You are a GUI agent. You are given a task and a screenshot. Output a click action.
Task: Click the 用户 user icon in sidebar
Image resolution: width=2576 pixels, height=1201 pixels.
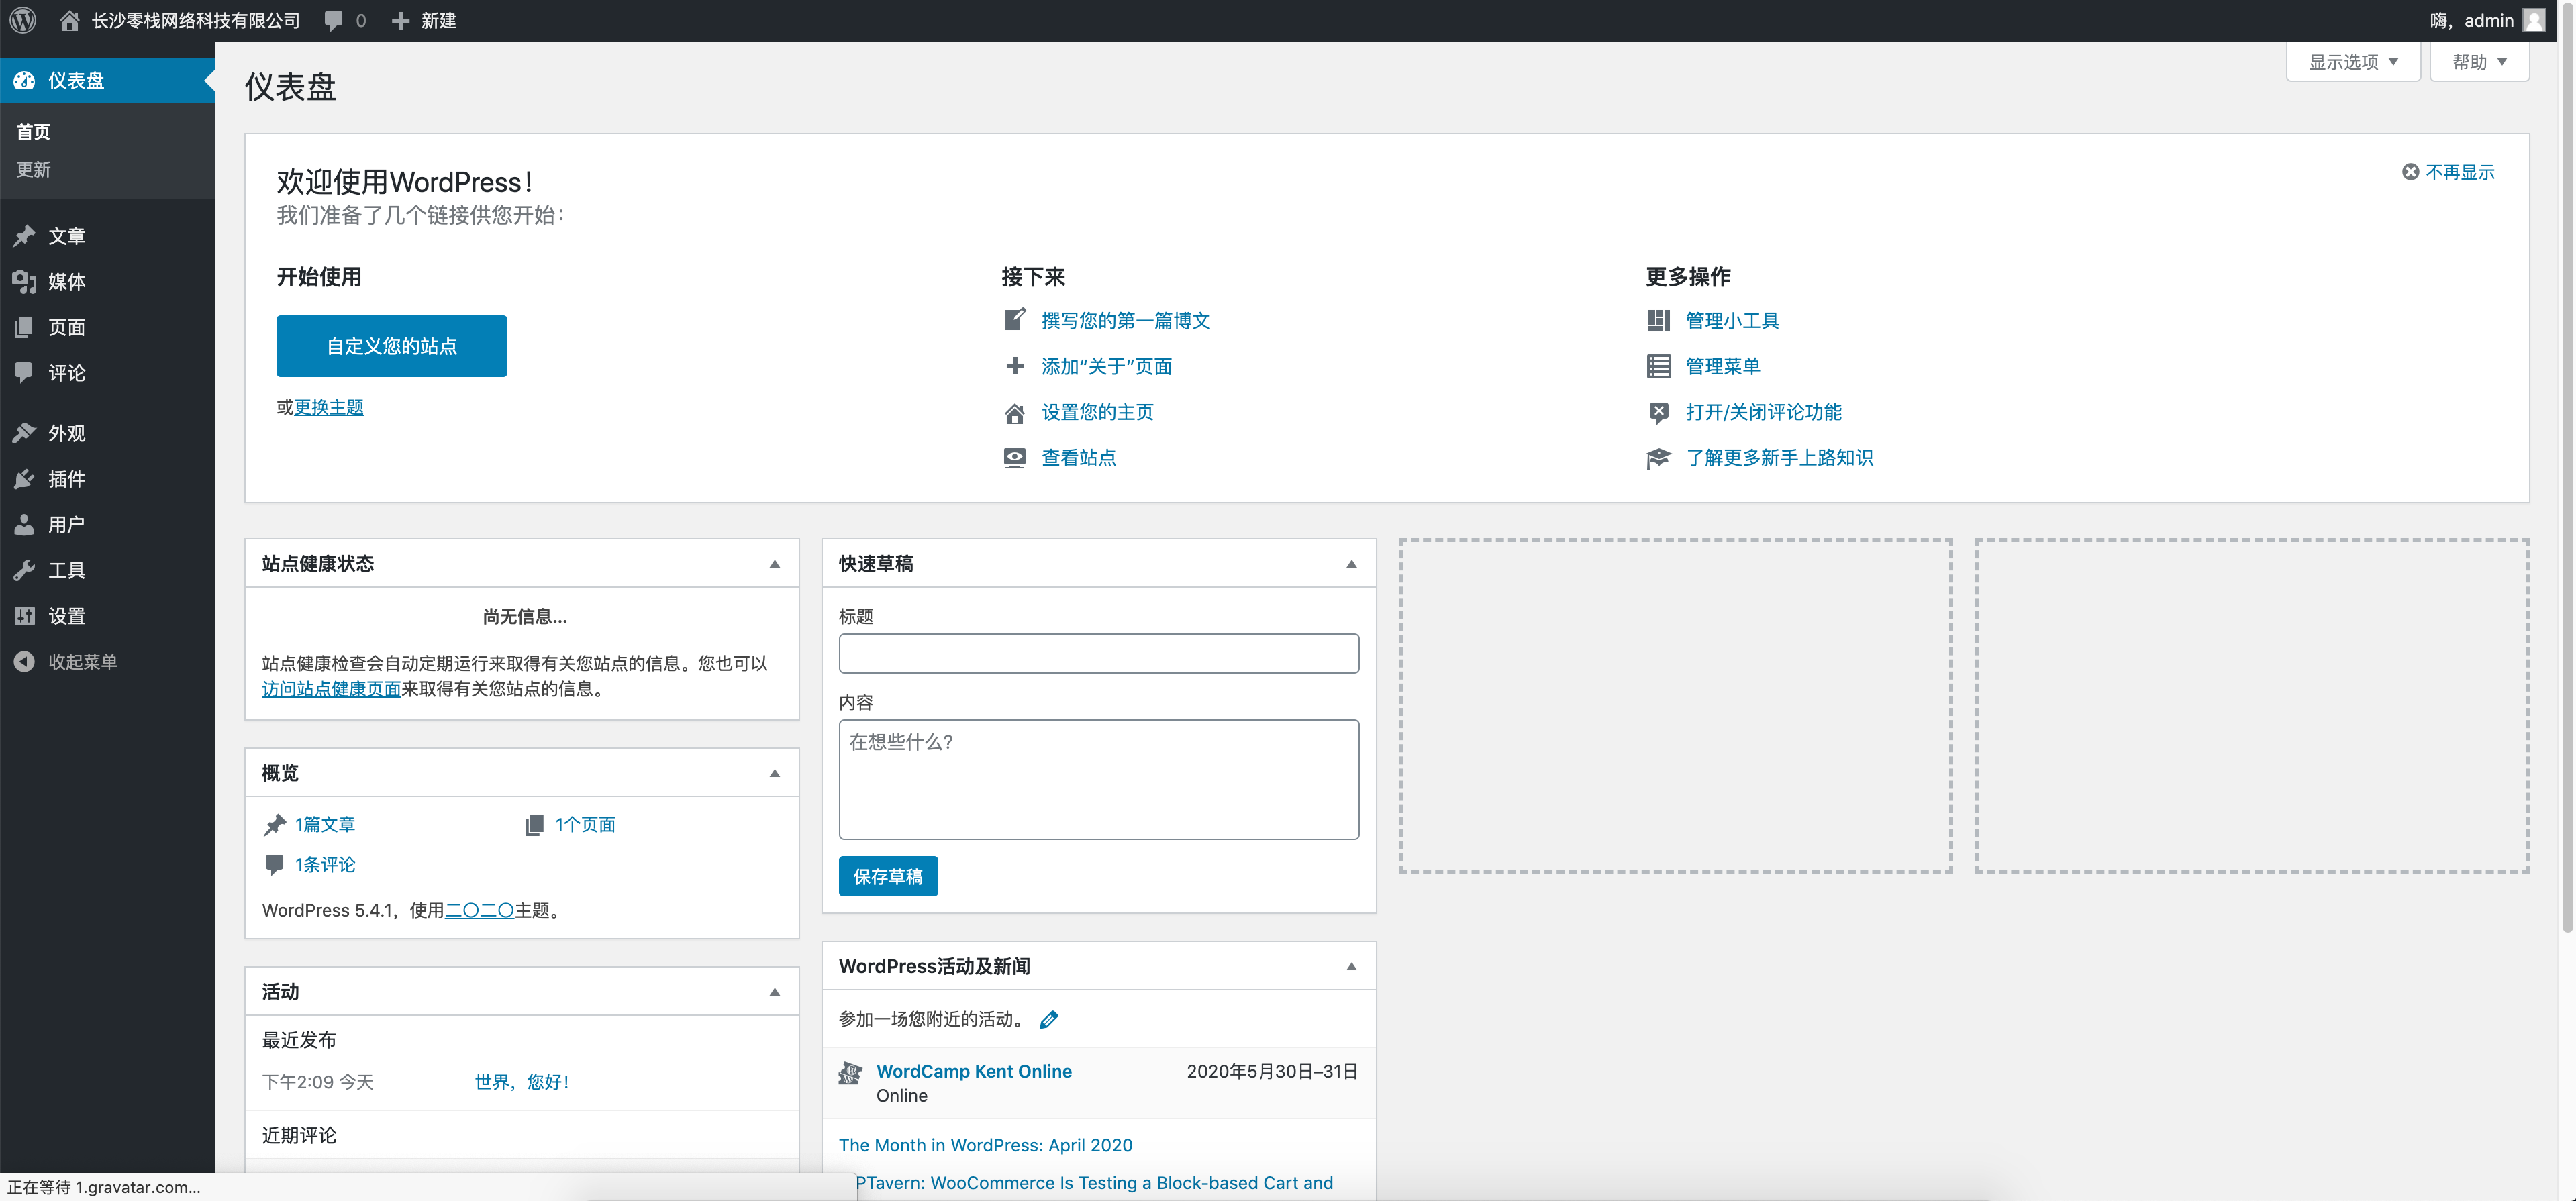coord(24,524)
